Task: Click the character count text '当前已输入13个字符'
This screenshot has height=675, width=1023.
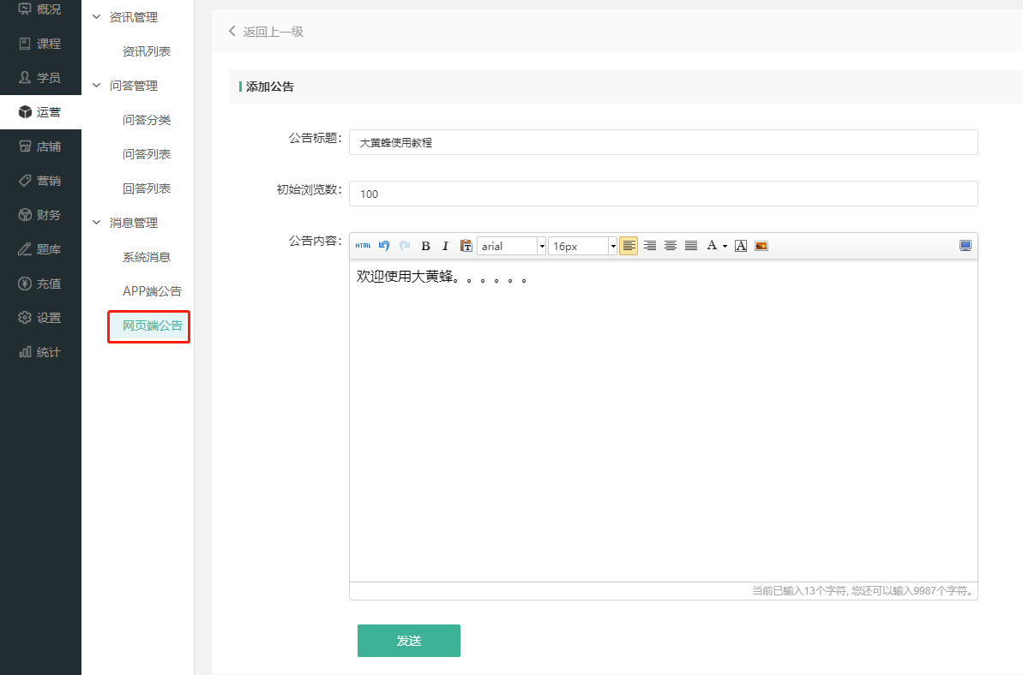Action: [799, 591]
